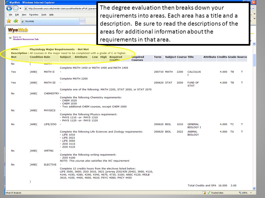Click the Complete MATH 1450 or MATH 1400 line

tap(94, 68)
